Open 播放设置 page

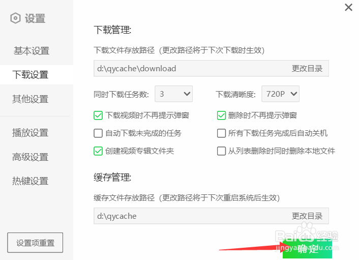pyautogui.click(x=30, y=133)
